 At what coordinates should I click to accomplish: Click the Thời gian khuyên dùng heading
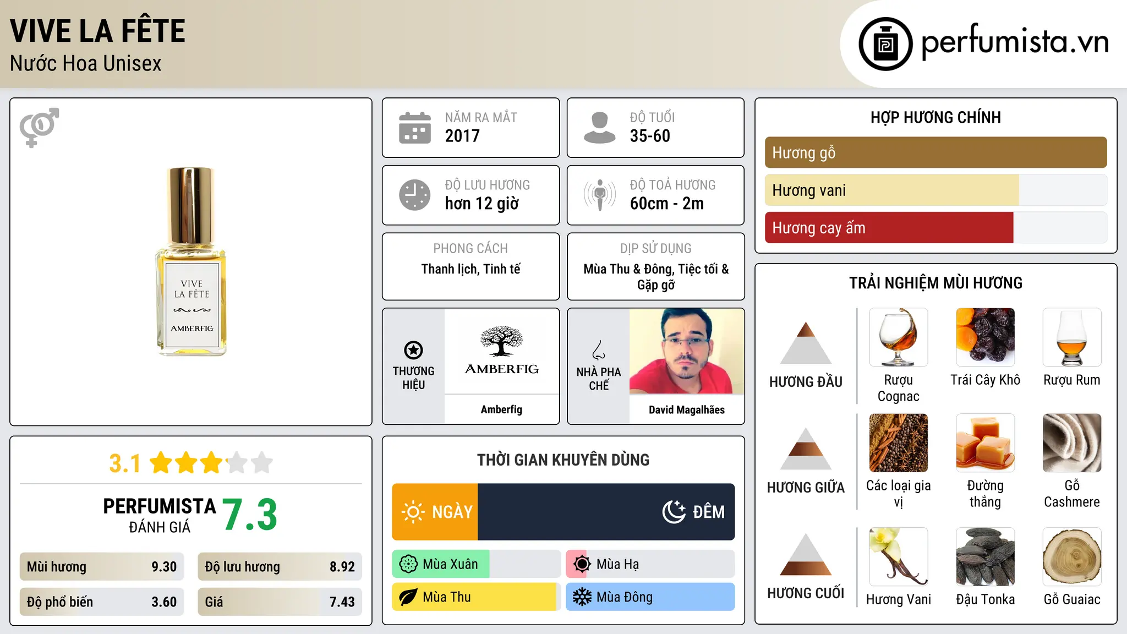(563, 460)
